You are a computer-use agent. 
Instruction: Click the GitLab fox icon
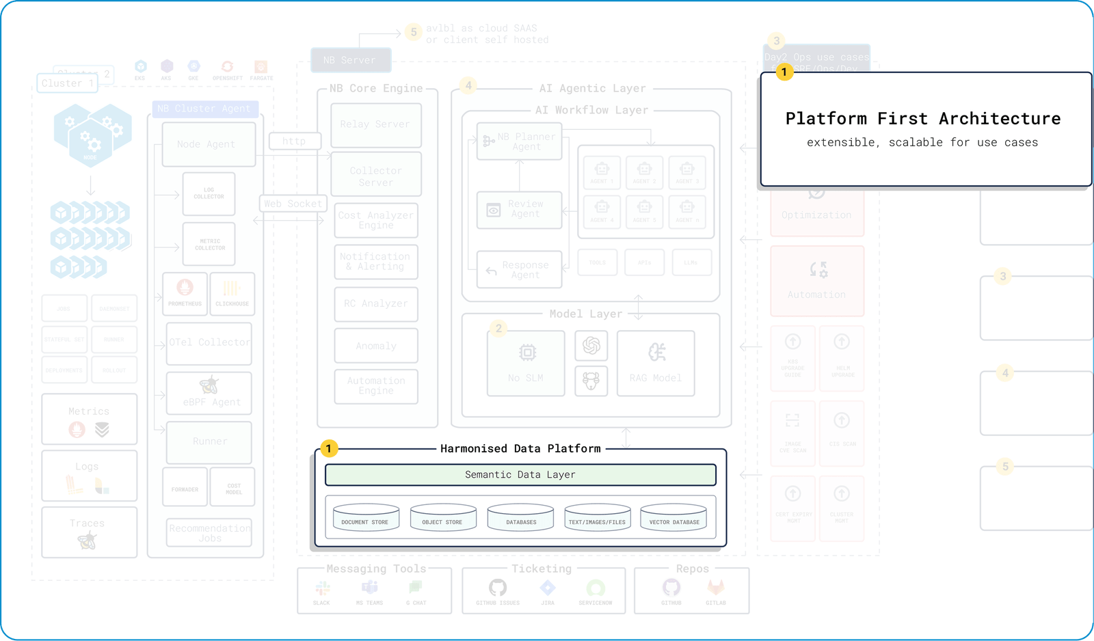click(x=716, y=588)
